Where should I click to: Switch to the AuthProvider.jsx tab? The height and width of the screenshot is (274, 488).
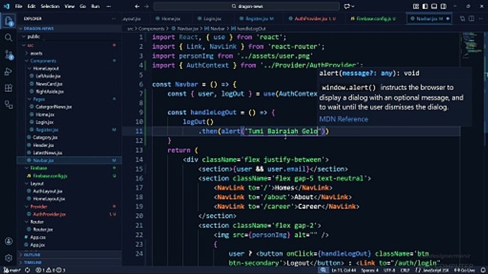[313, 19]
